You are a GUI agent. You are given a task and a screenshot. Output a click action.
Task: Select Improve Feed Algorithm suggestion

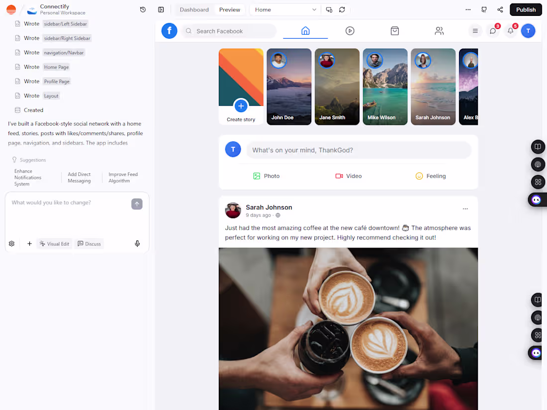coord(123,177)
